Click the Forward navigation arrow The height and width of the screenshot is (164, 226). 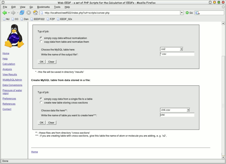[x=13, y=13]
